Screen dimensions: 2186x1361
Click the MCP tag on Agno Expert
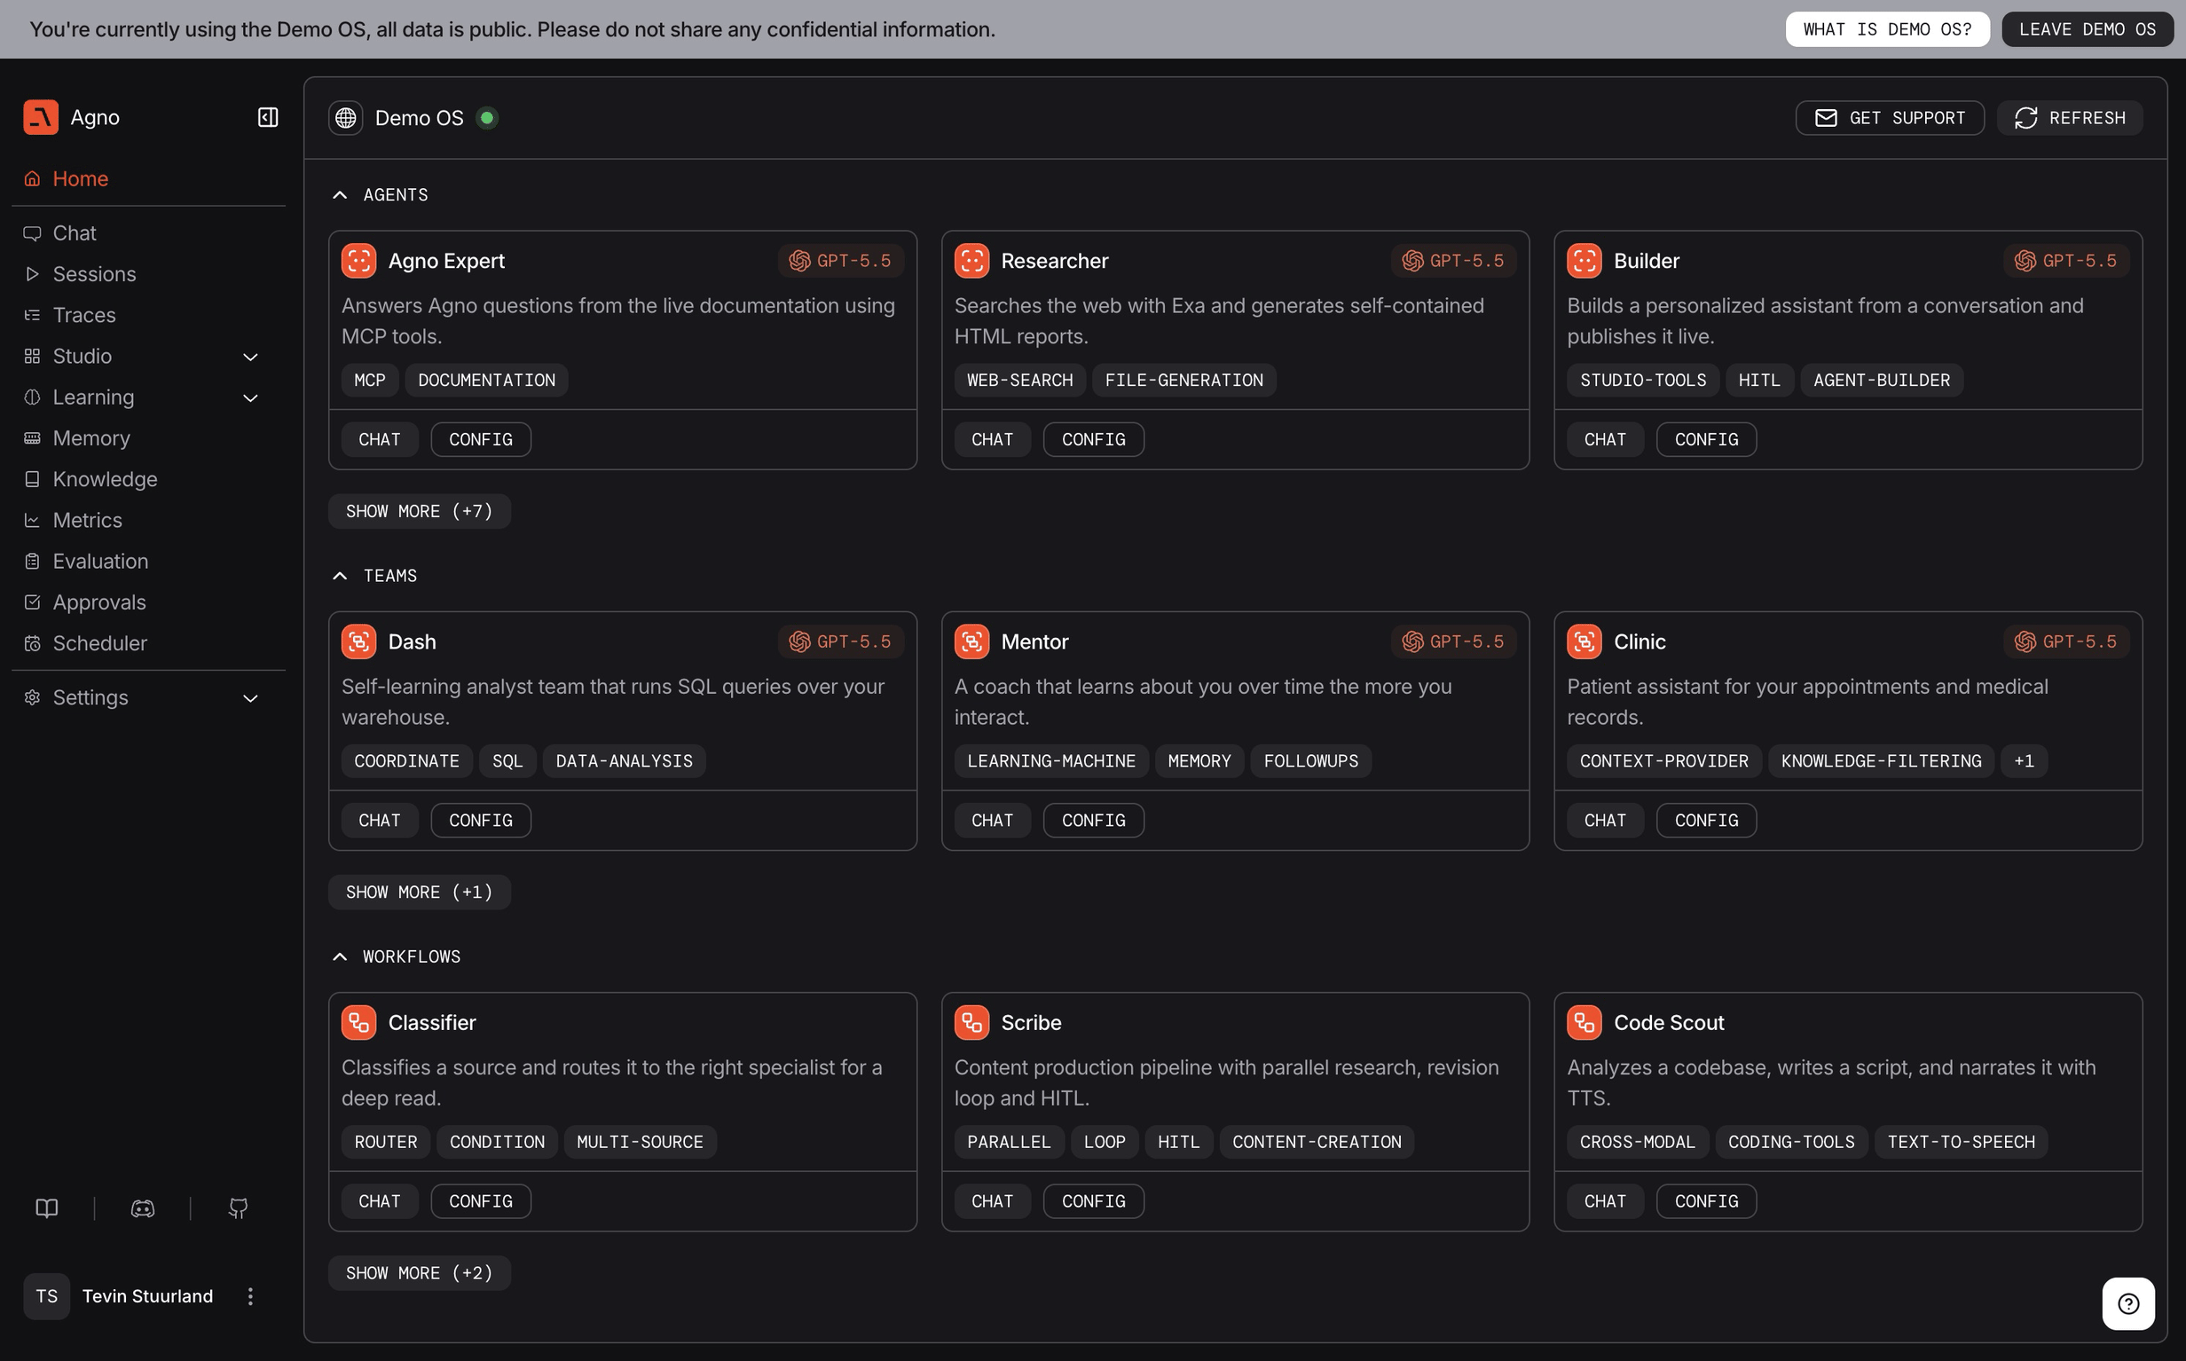click(370, 381)
